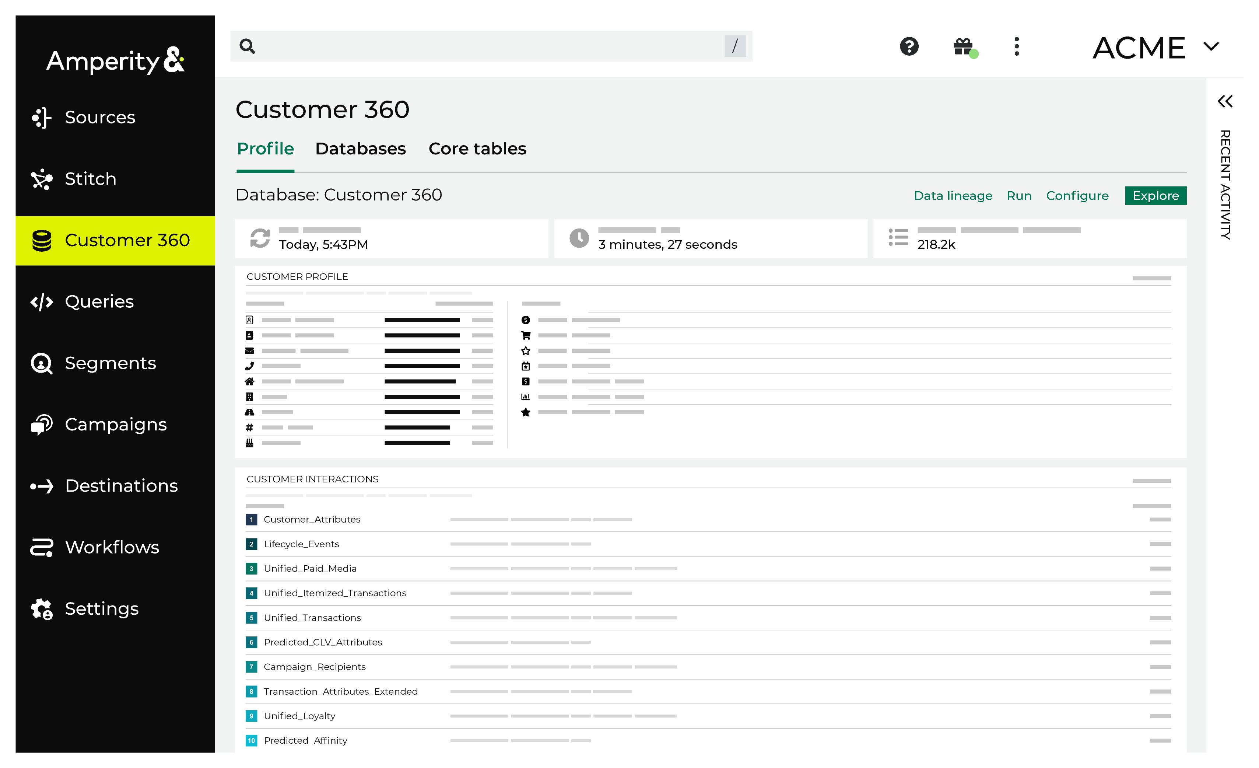Open the Unified_Itemized_Transactions table row

pyautogui.click(x=708, y=593)
